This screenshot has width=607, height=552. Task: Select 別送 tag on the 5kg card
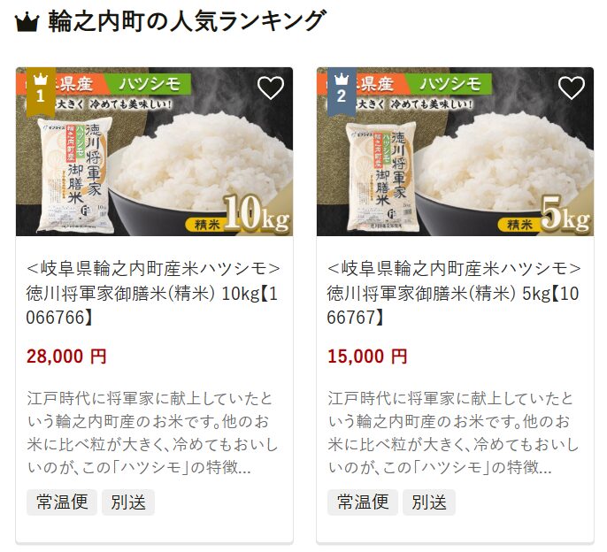429,502
